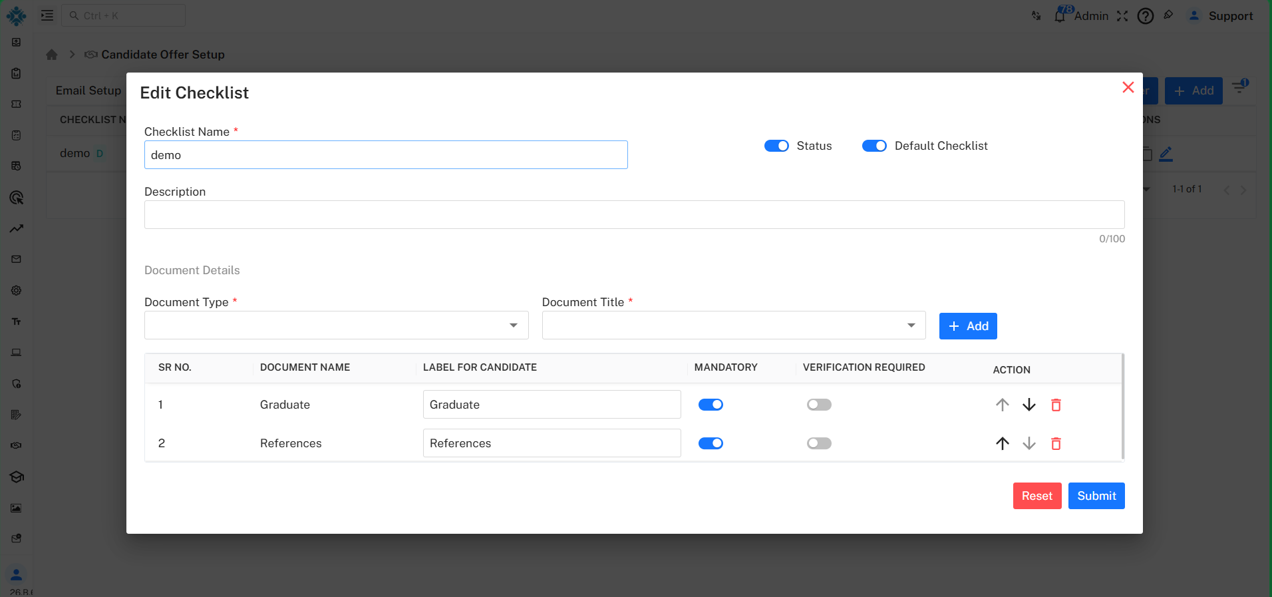Click the Checklist Name input field
The height and width of the screenshot is (597, 1272).
point(386,154)
